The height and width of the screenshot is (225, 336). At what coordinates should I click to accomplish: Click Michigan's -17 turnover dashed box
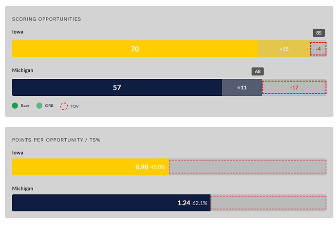point(294,87)
